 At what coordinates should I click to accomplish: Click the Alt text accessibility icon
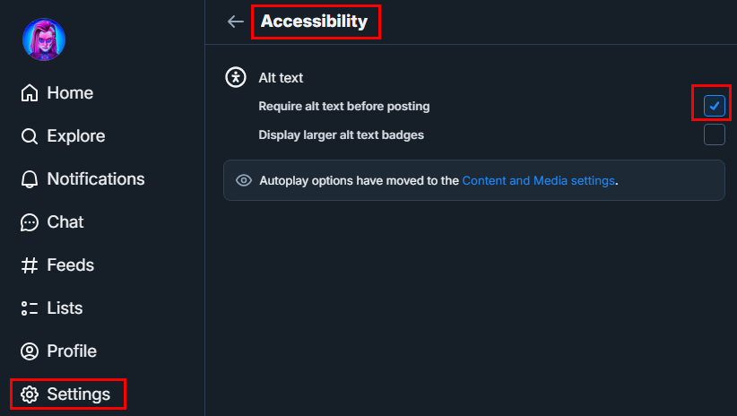tap(236, 77)
